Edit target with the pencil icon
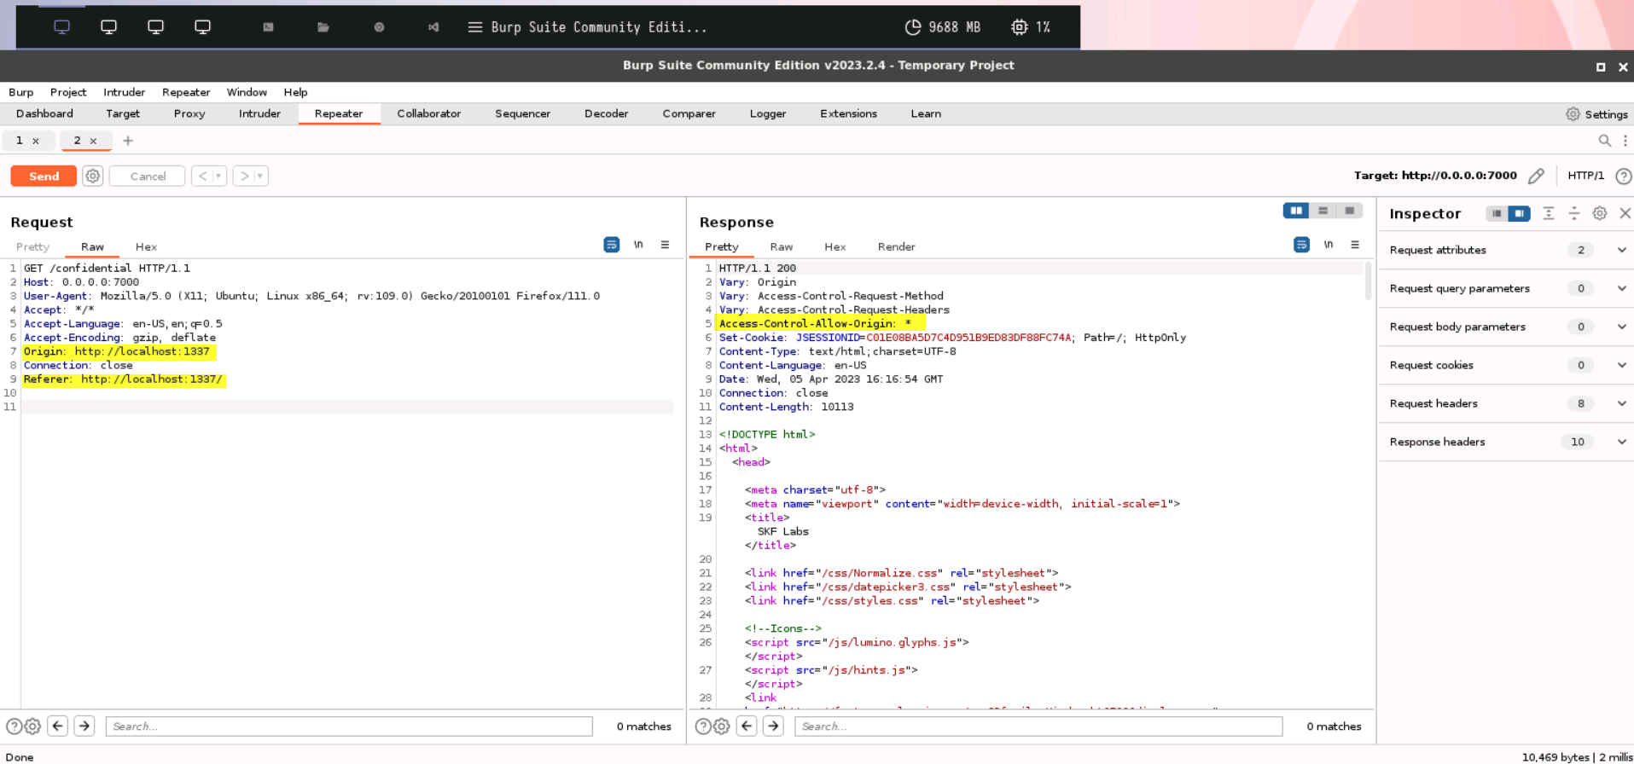The height and width of the screenshot is (764, 1634). tap(1536, 176)
